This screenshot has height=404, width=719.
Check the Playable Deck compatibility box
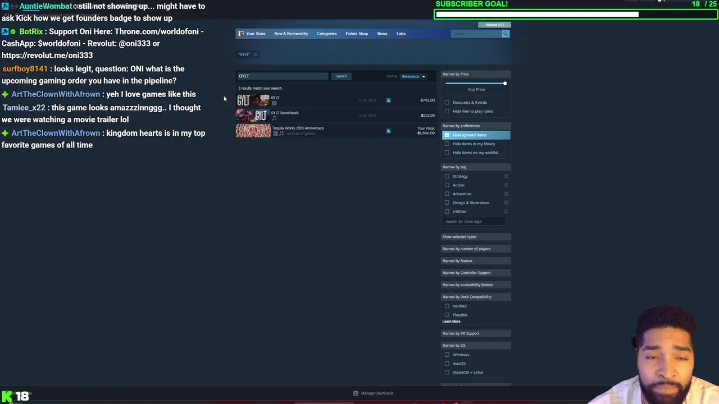447,315
